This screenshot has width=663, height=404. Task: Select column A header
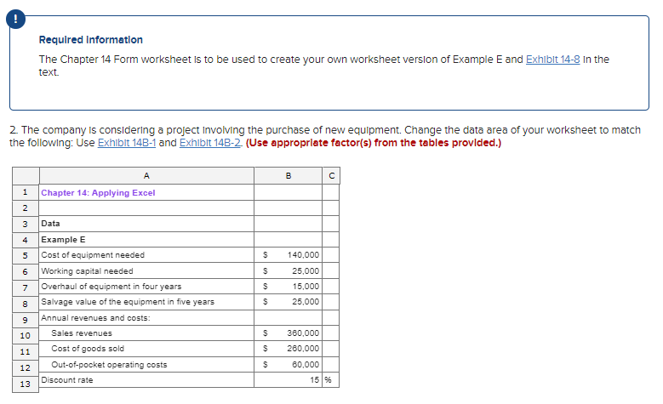coord(146,176)
